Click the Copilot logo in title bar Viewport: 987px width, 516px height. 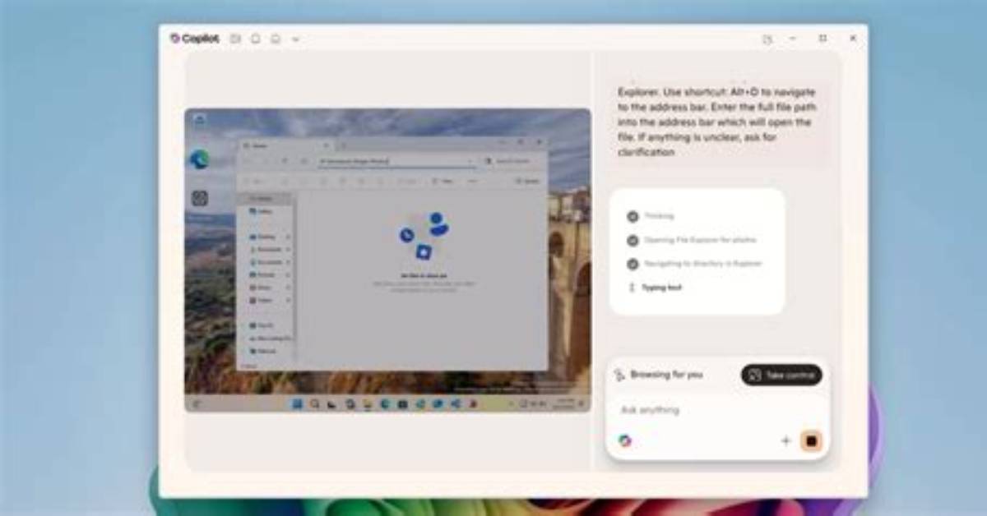194,38
